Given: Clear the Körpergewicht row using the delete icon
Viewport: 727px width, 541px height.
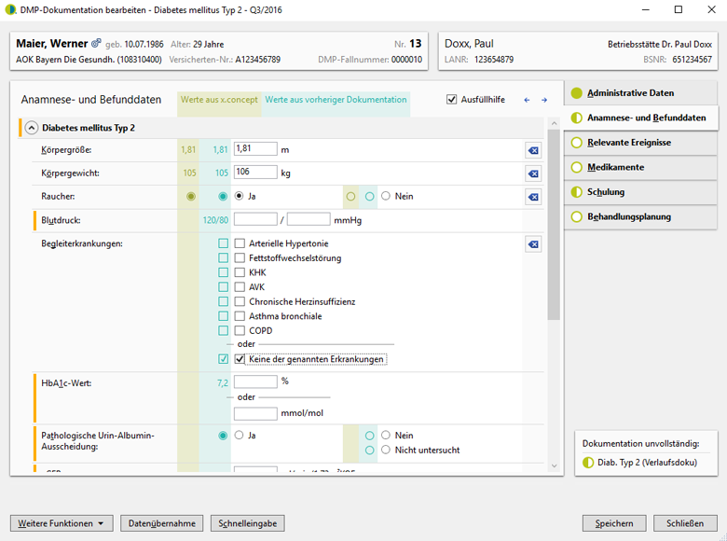Looking at the screenshot, I should 533,173.
